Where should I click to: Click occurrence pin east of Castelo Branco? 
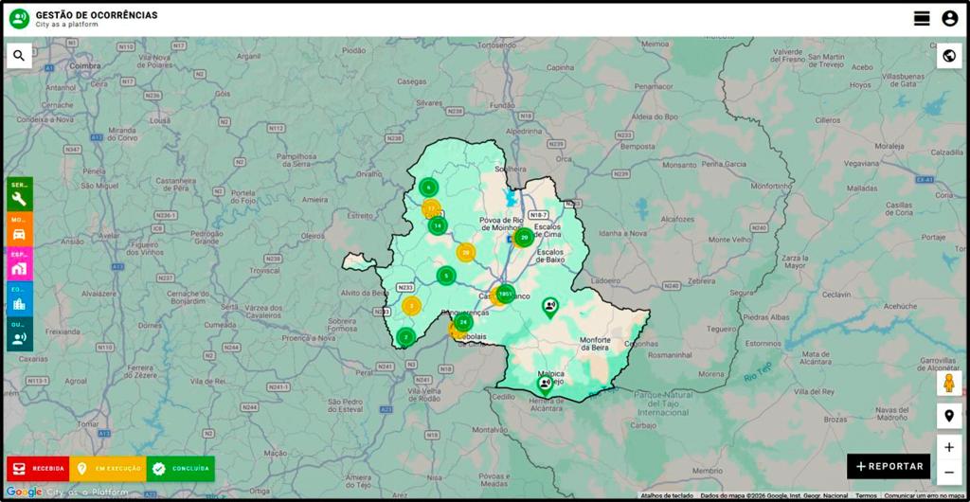(549, 307)
